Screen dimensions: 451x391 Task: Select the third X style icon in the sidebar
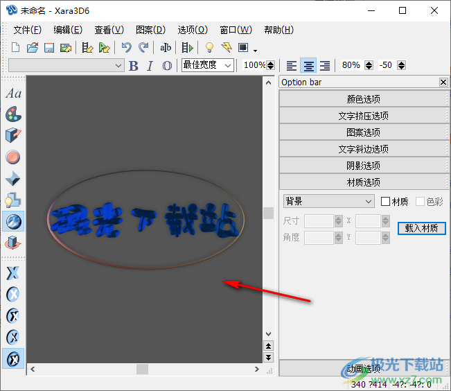point(13,315)
